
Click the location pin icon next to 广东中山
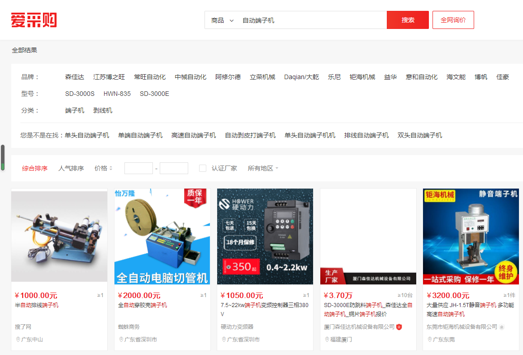click(x=18, y=340)
